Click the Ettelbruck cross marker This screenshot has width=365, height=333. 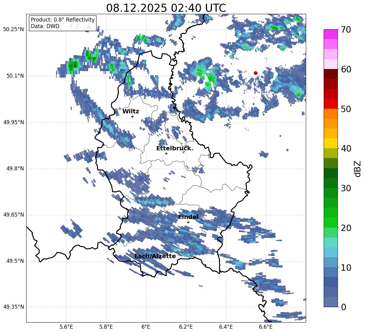tap(166, 153)
